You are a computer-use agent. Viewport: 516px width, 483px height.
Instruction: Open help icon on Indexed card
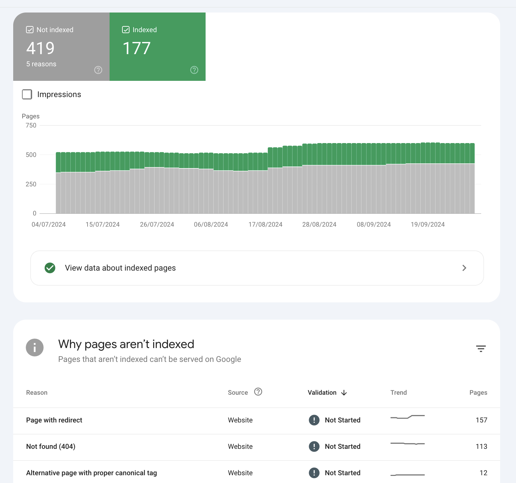click(194, 70)
